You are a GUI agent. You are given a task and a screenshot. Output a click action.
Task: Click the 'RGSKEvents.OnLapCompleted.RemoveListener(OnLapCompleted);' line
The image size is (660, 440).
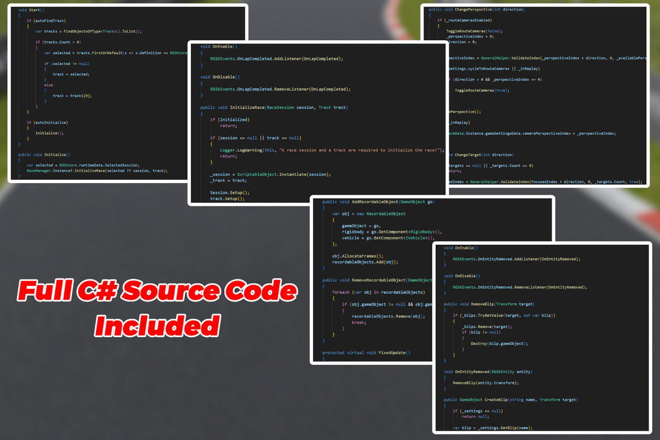[280, 89]
